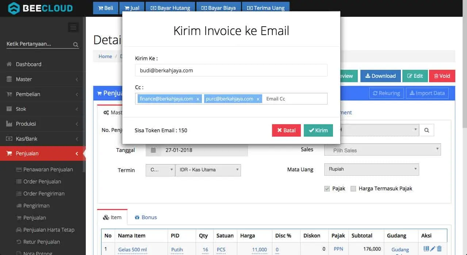
Task: Click the green Edit button
Action: pyautogui.click(x=415, y=76)
